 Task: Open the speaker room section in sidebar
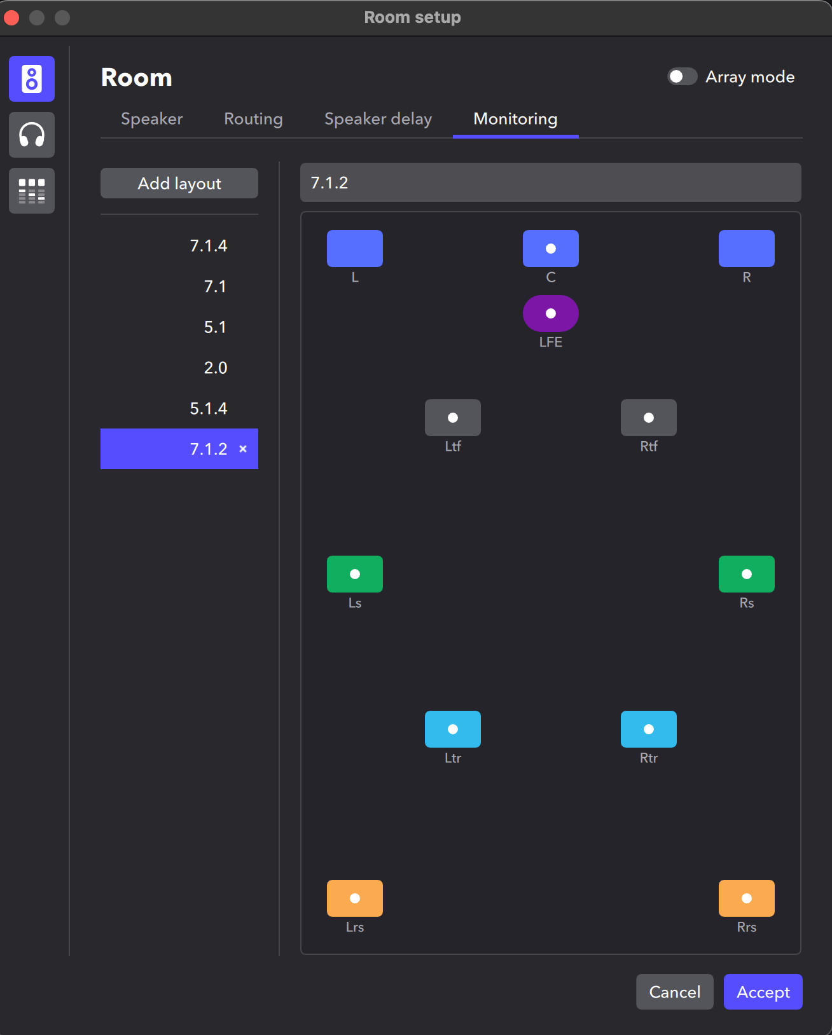32,79
